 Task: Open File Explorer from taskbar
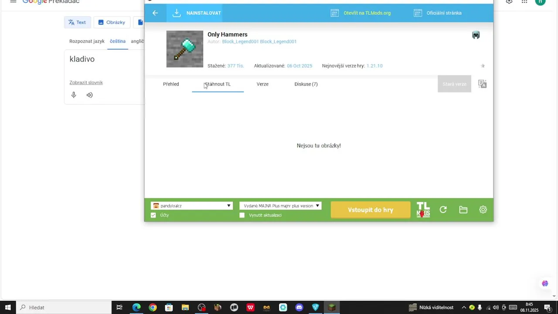tap(185, 307)
